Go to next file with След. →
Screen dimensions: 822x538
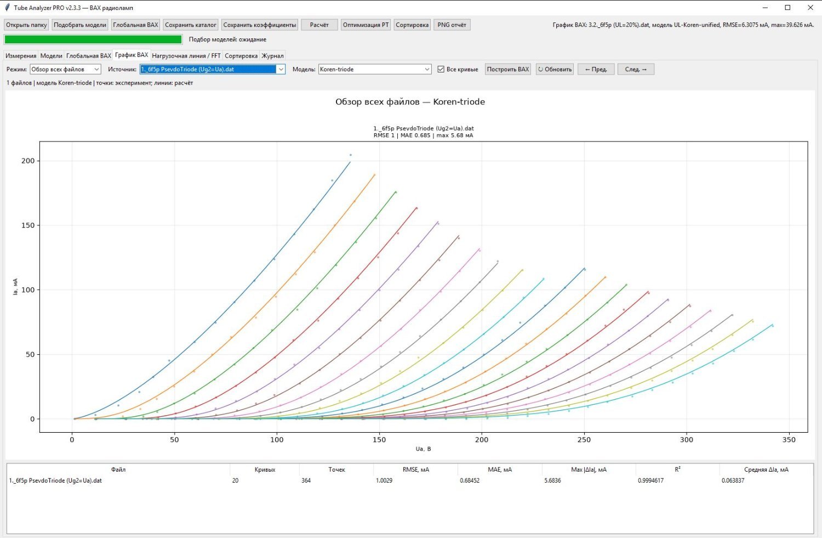coord(636,69)
